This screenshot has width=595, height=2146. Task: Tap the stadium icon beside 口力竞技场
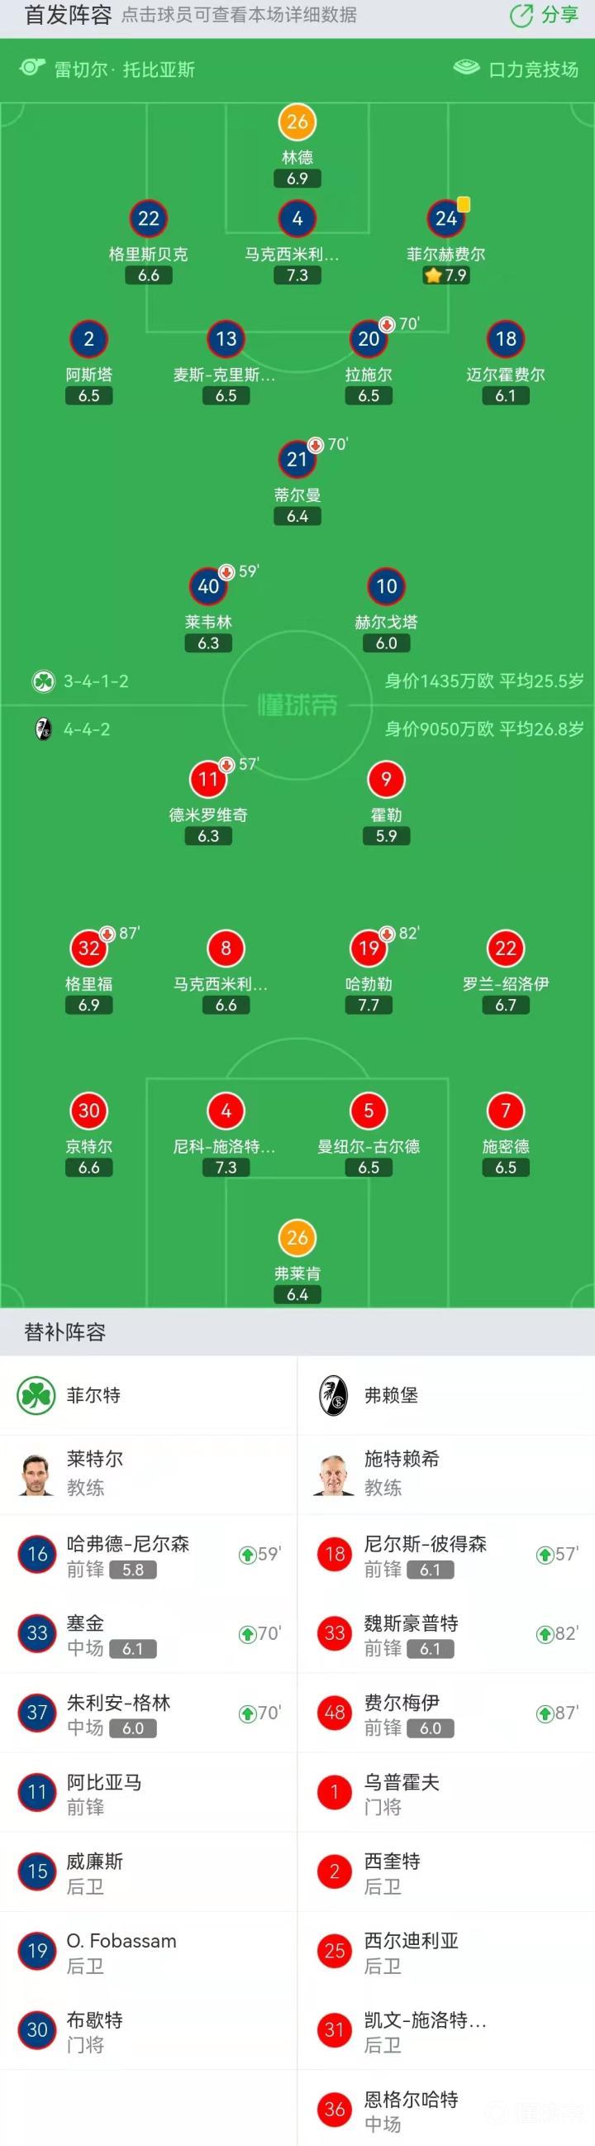pos(466,68)
